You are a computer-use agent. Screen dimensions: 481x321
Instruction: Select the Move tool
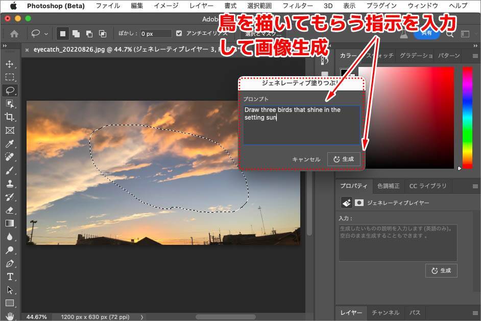pos(10,64)
